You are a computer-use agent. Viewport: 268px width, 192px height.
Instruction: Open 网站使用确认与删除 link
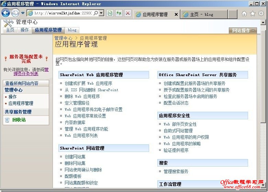[83, 170]
